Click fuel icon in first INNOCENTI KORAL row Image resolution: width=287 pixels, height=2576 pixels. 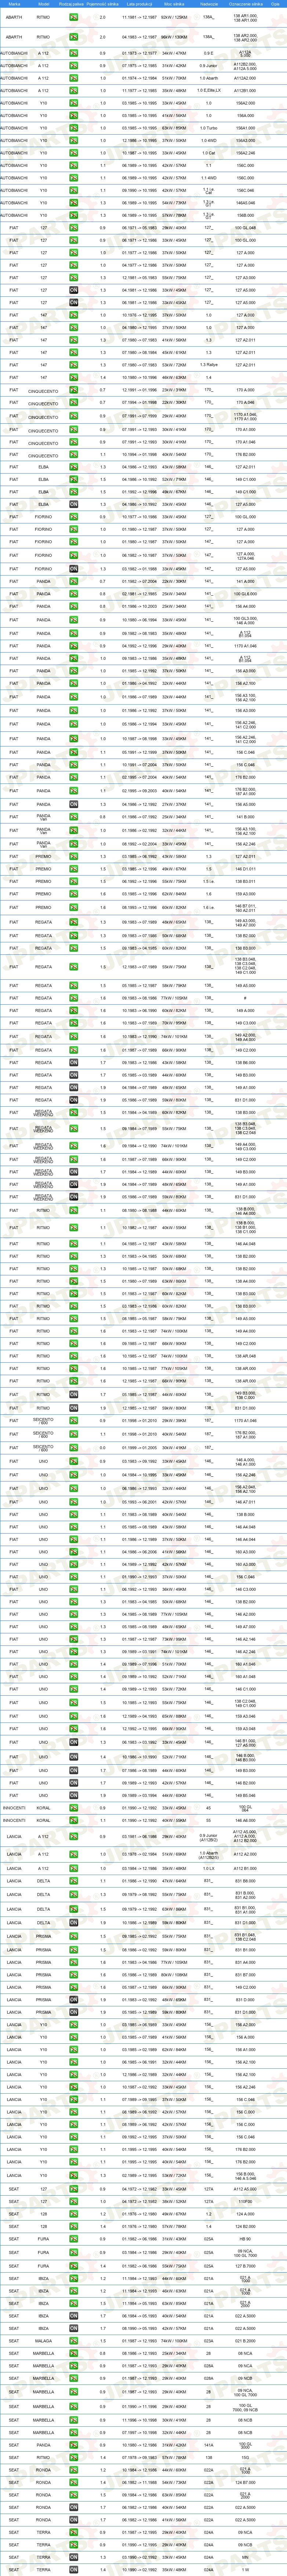tap(73, 1808)
